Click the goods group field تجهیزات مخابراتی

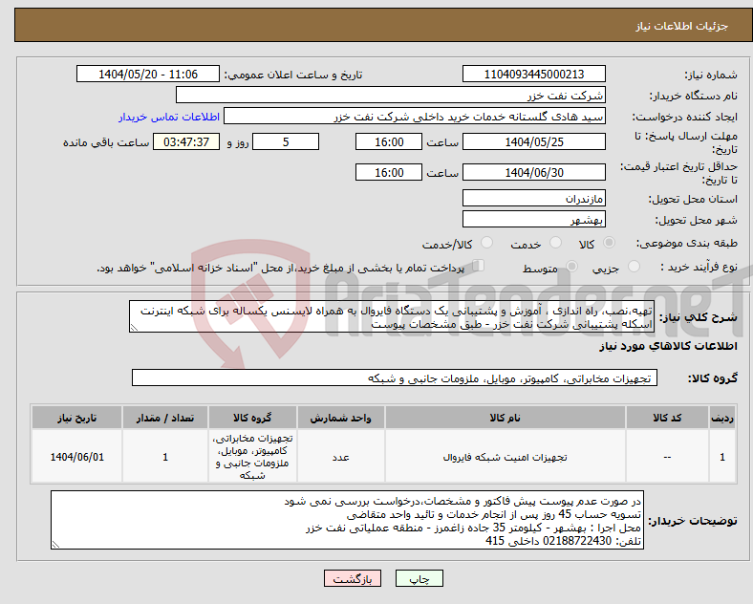[x=395, y=377]
